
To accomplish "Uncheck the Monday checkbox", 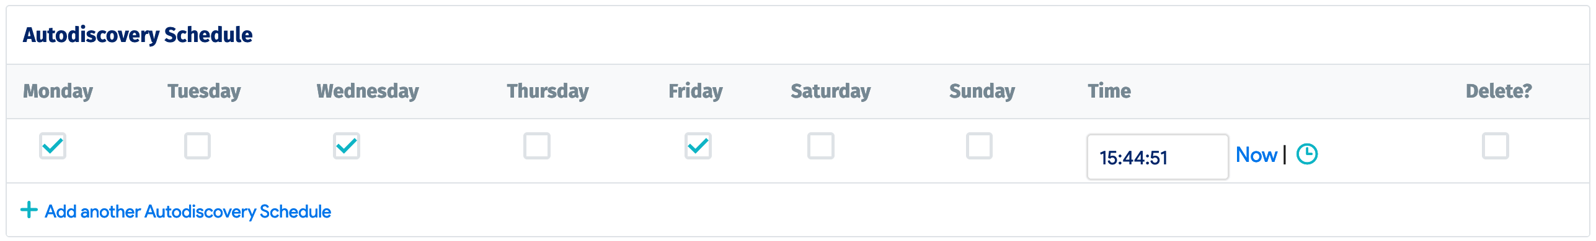I will click(53, 146).
